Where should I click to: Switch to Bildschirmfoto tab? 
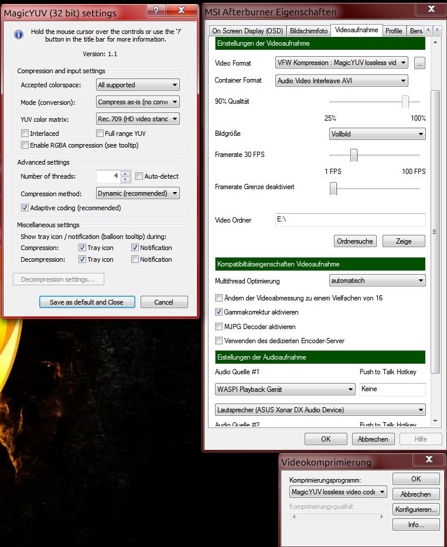(x=309, y=30)
